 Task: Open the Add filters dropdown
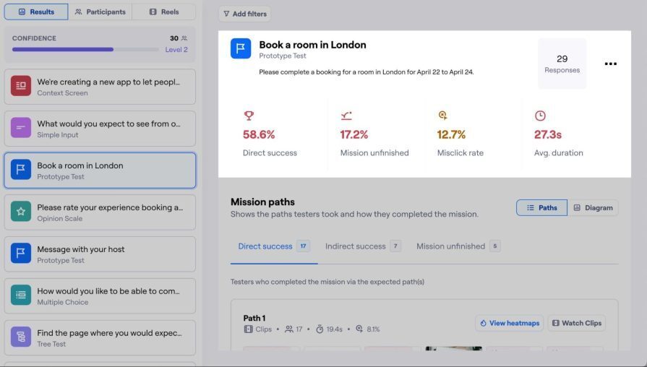(x=244, y=14)
